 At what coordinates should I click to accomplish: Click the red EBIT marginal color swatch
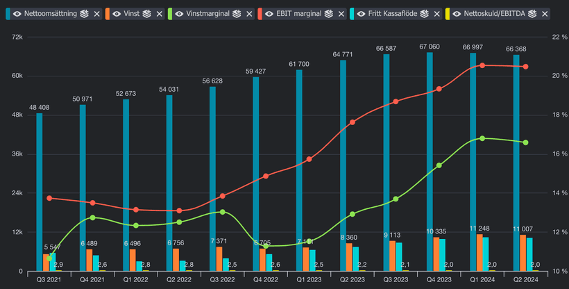(x=260, y=14)
